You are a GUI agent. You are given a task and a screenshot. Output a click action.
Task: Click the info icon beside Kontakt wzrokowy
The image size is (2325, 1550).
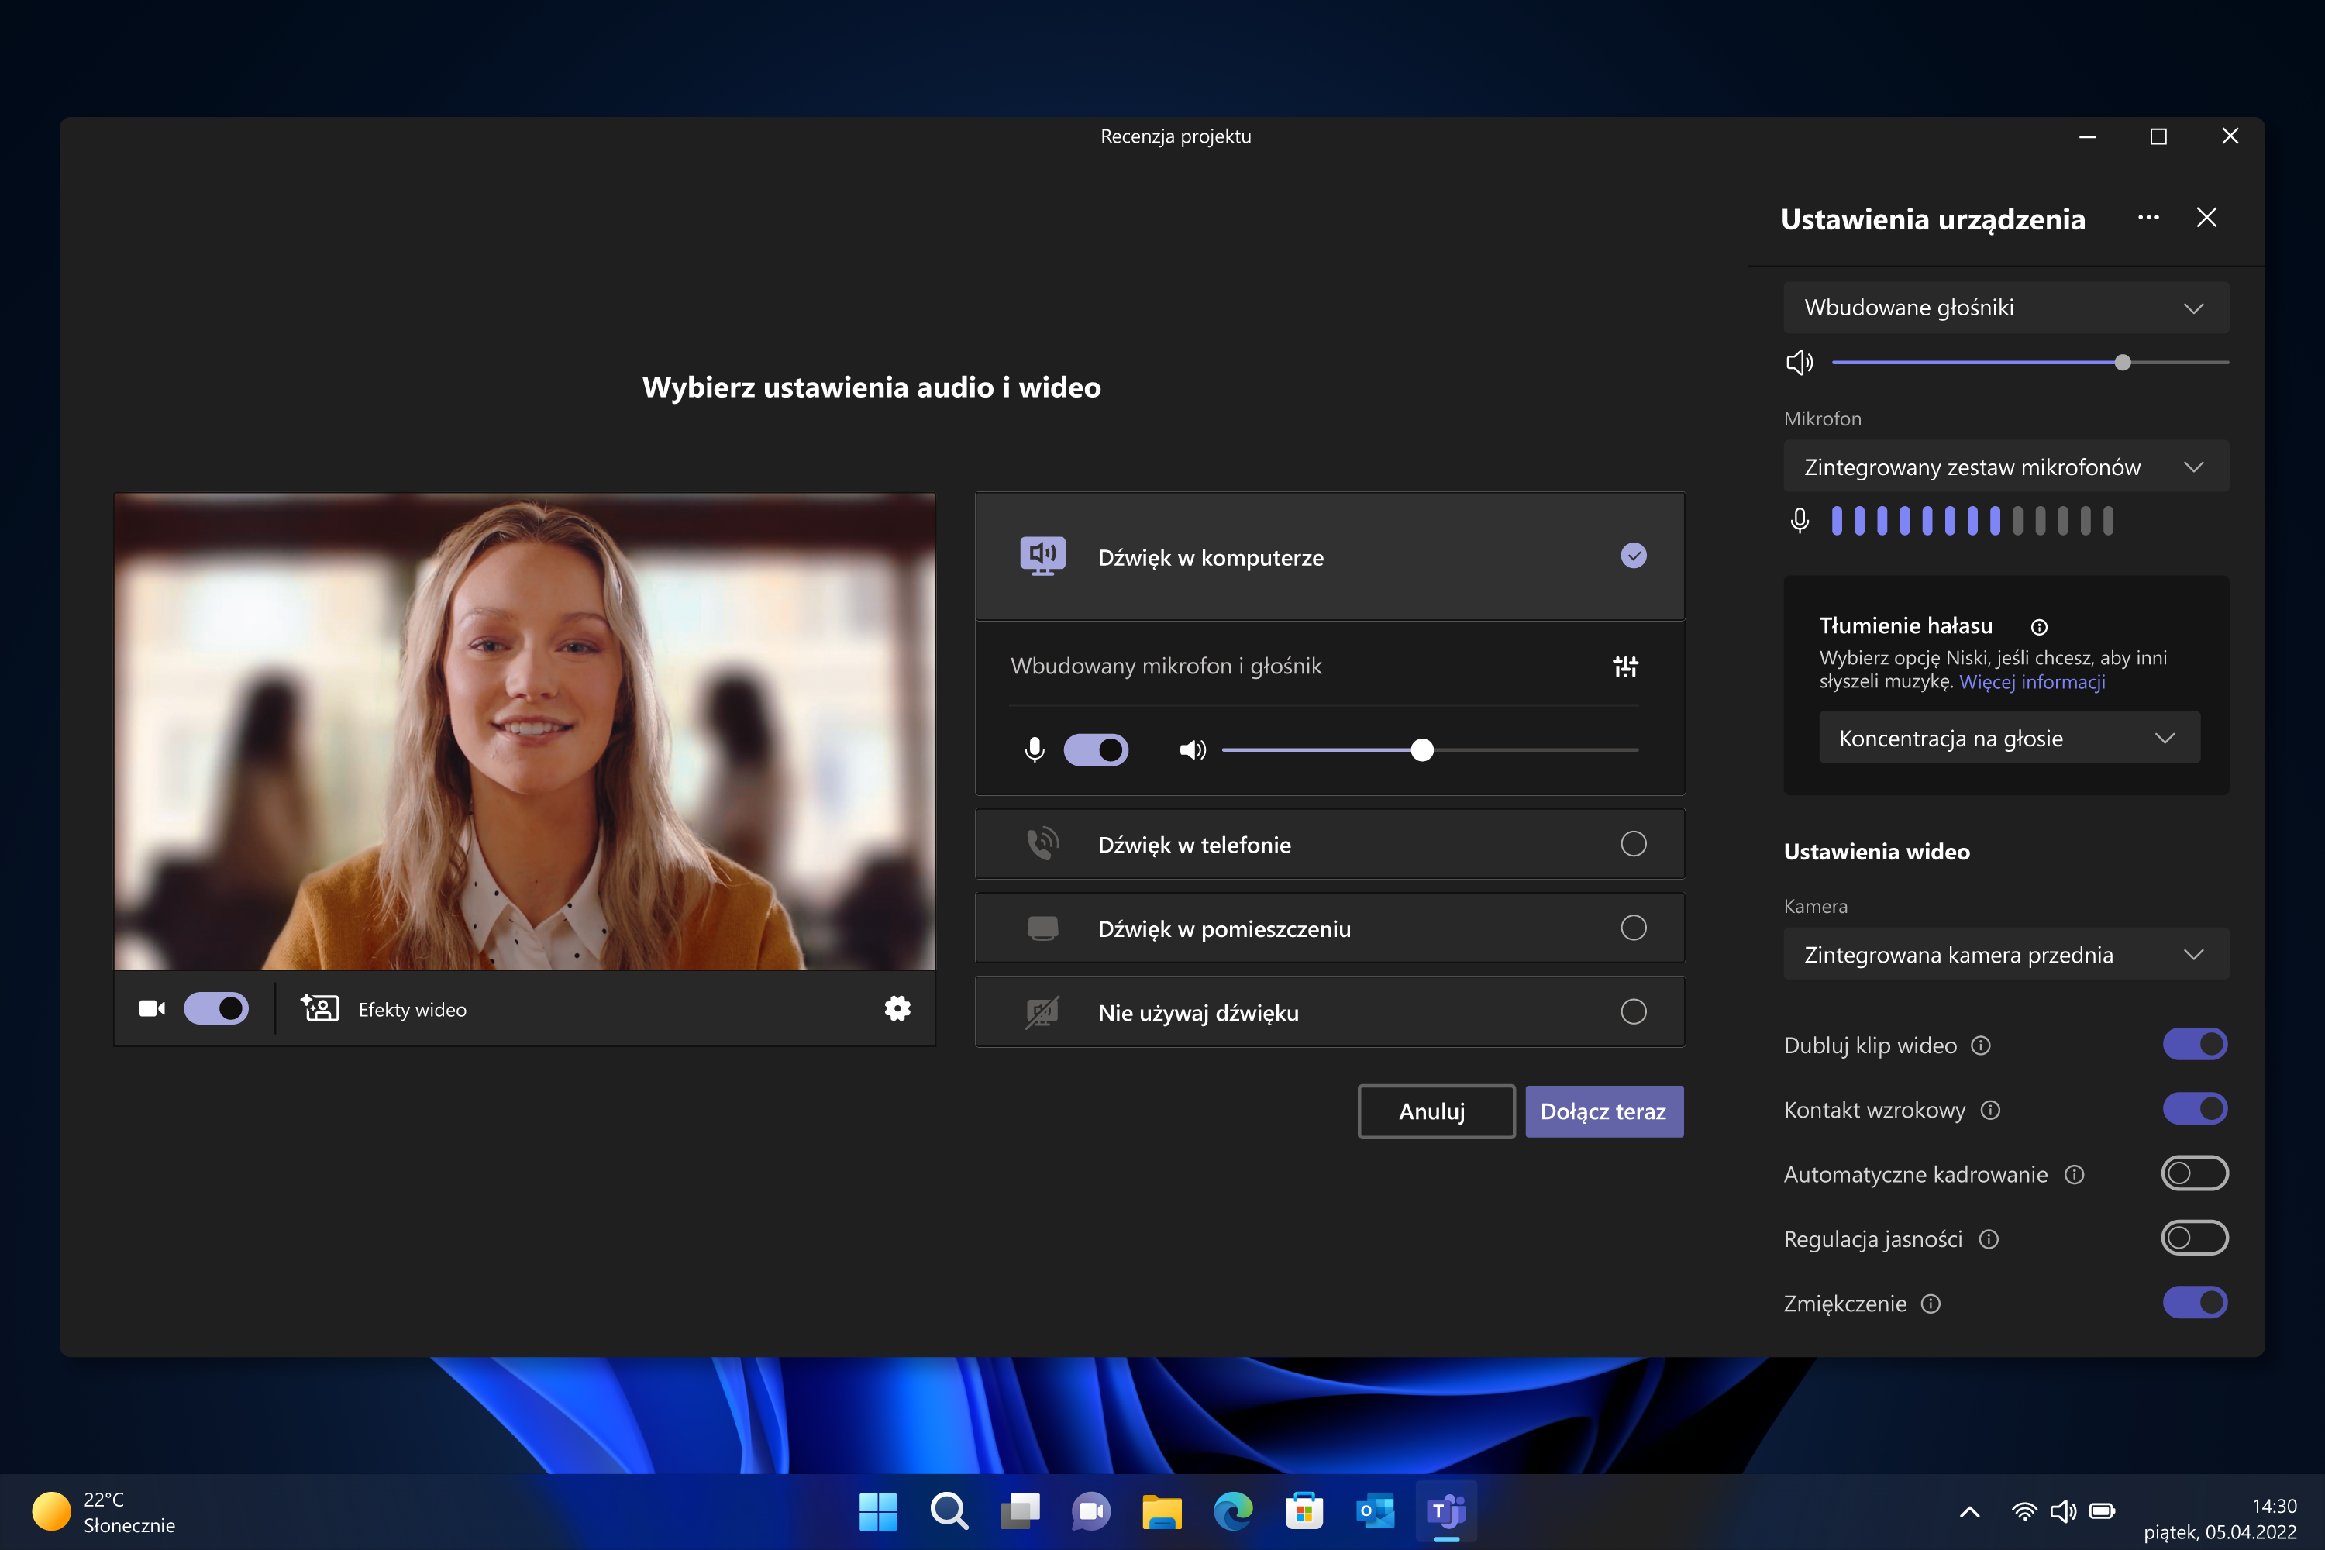click(1991, 1110)
